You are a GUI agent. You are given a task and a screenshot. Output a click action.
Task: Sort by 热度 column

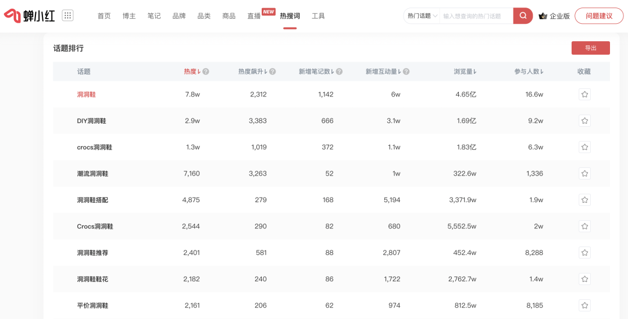tap(192, 71)
